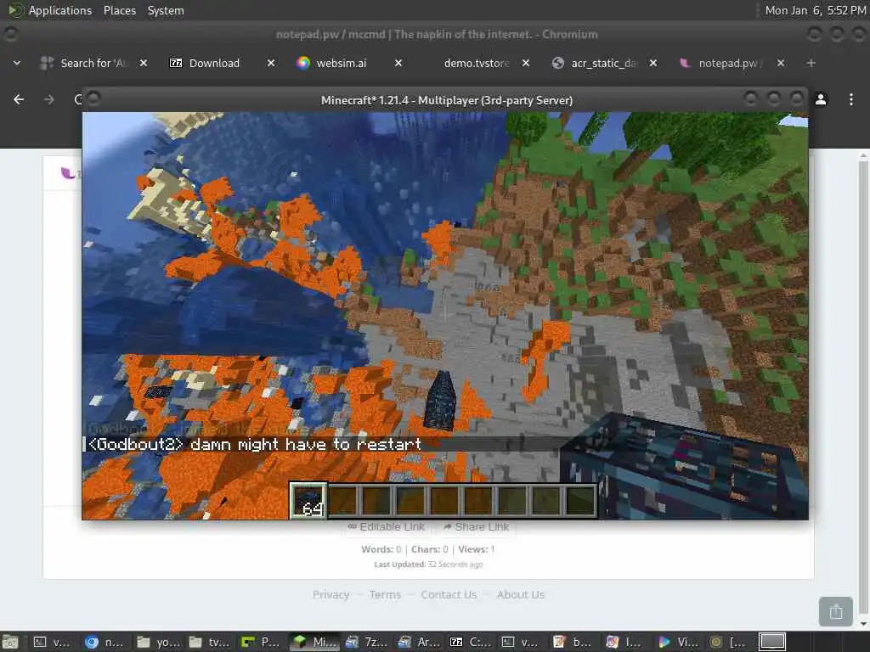
Task: Open the Chromium profile icon
Action: coord(821,99)
